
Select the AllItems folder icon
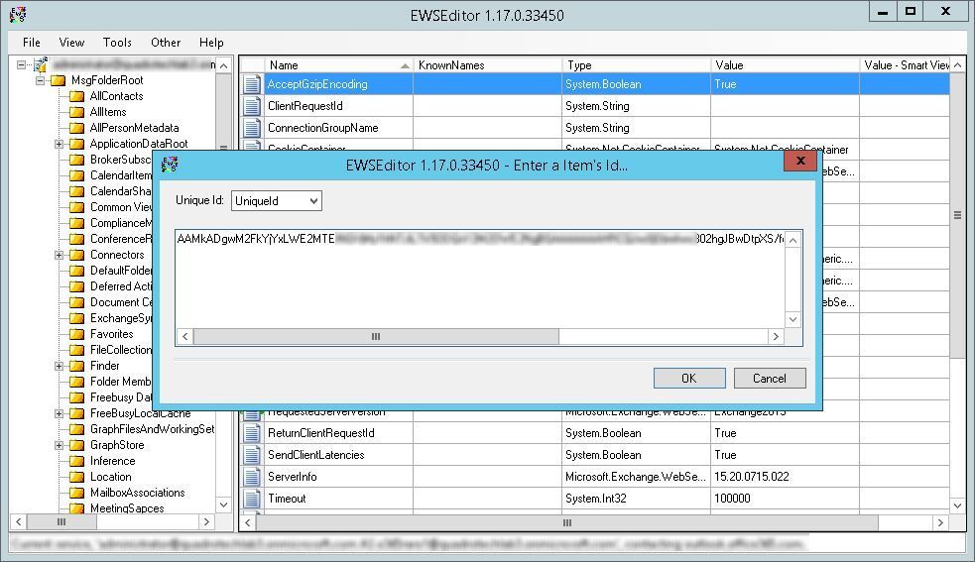[x=76, y=112]
